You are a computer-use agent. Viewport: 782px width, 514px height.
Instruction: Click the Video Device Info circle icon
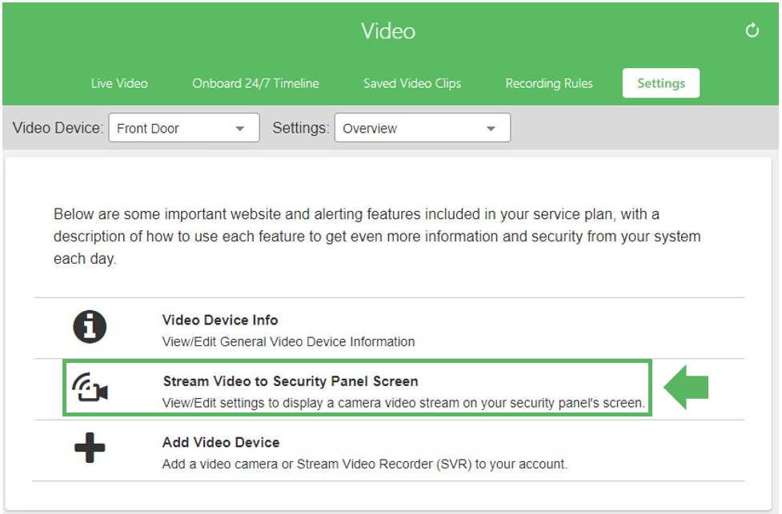90,327
